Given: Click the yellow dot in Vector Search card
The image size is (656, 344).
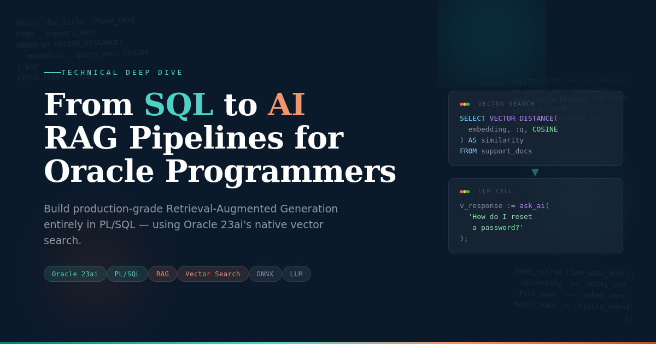Looking at the screenshot, I should point(465,104).
